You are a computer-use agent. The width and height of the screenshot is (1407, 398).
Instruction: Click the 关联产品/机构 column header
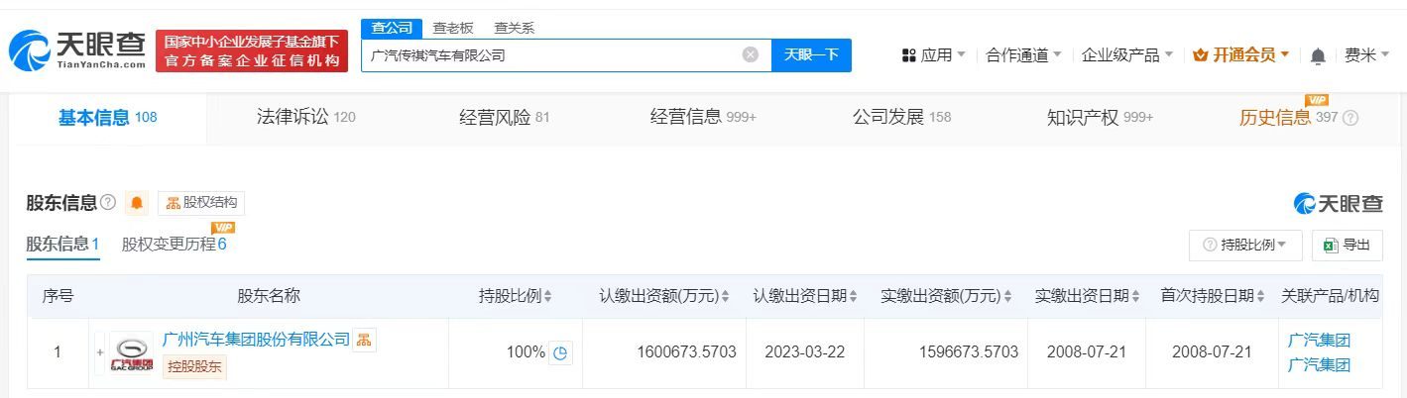pos(1330,296)
